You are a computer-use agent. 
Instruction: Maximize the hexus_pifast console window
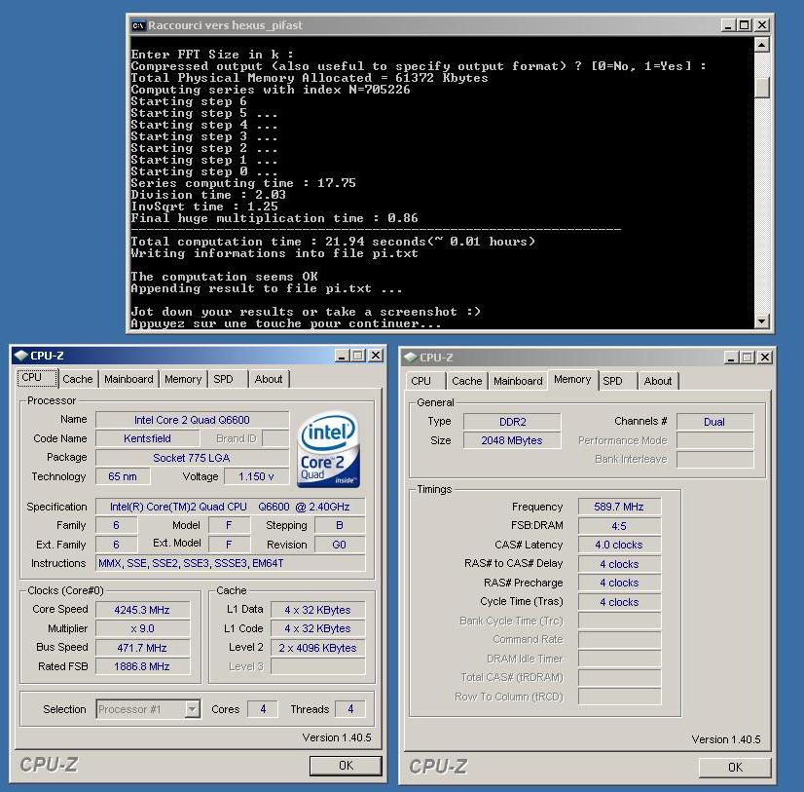(745, 25)
